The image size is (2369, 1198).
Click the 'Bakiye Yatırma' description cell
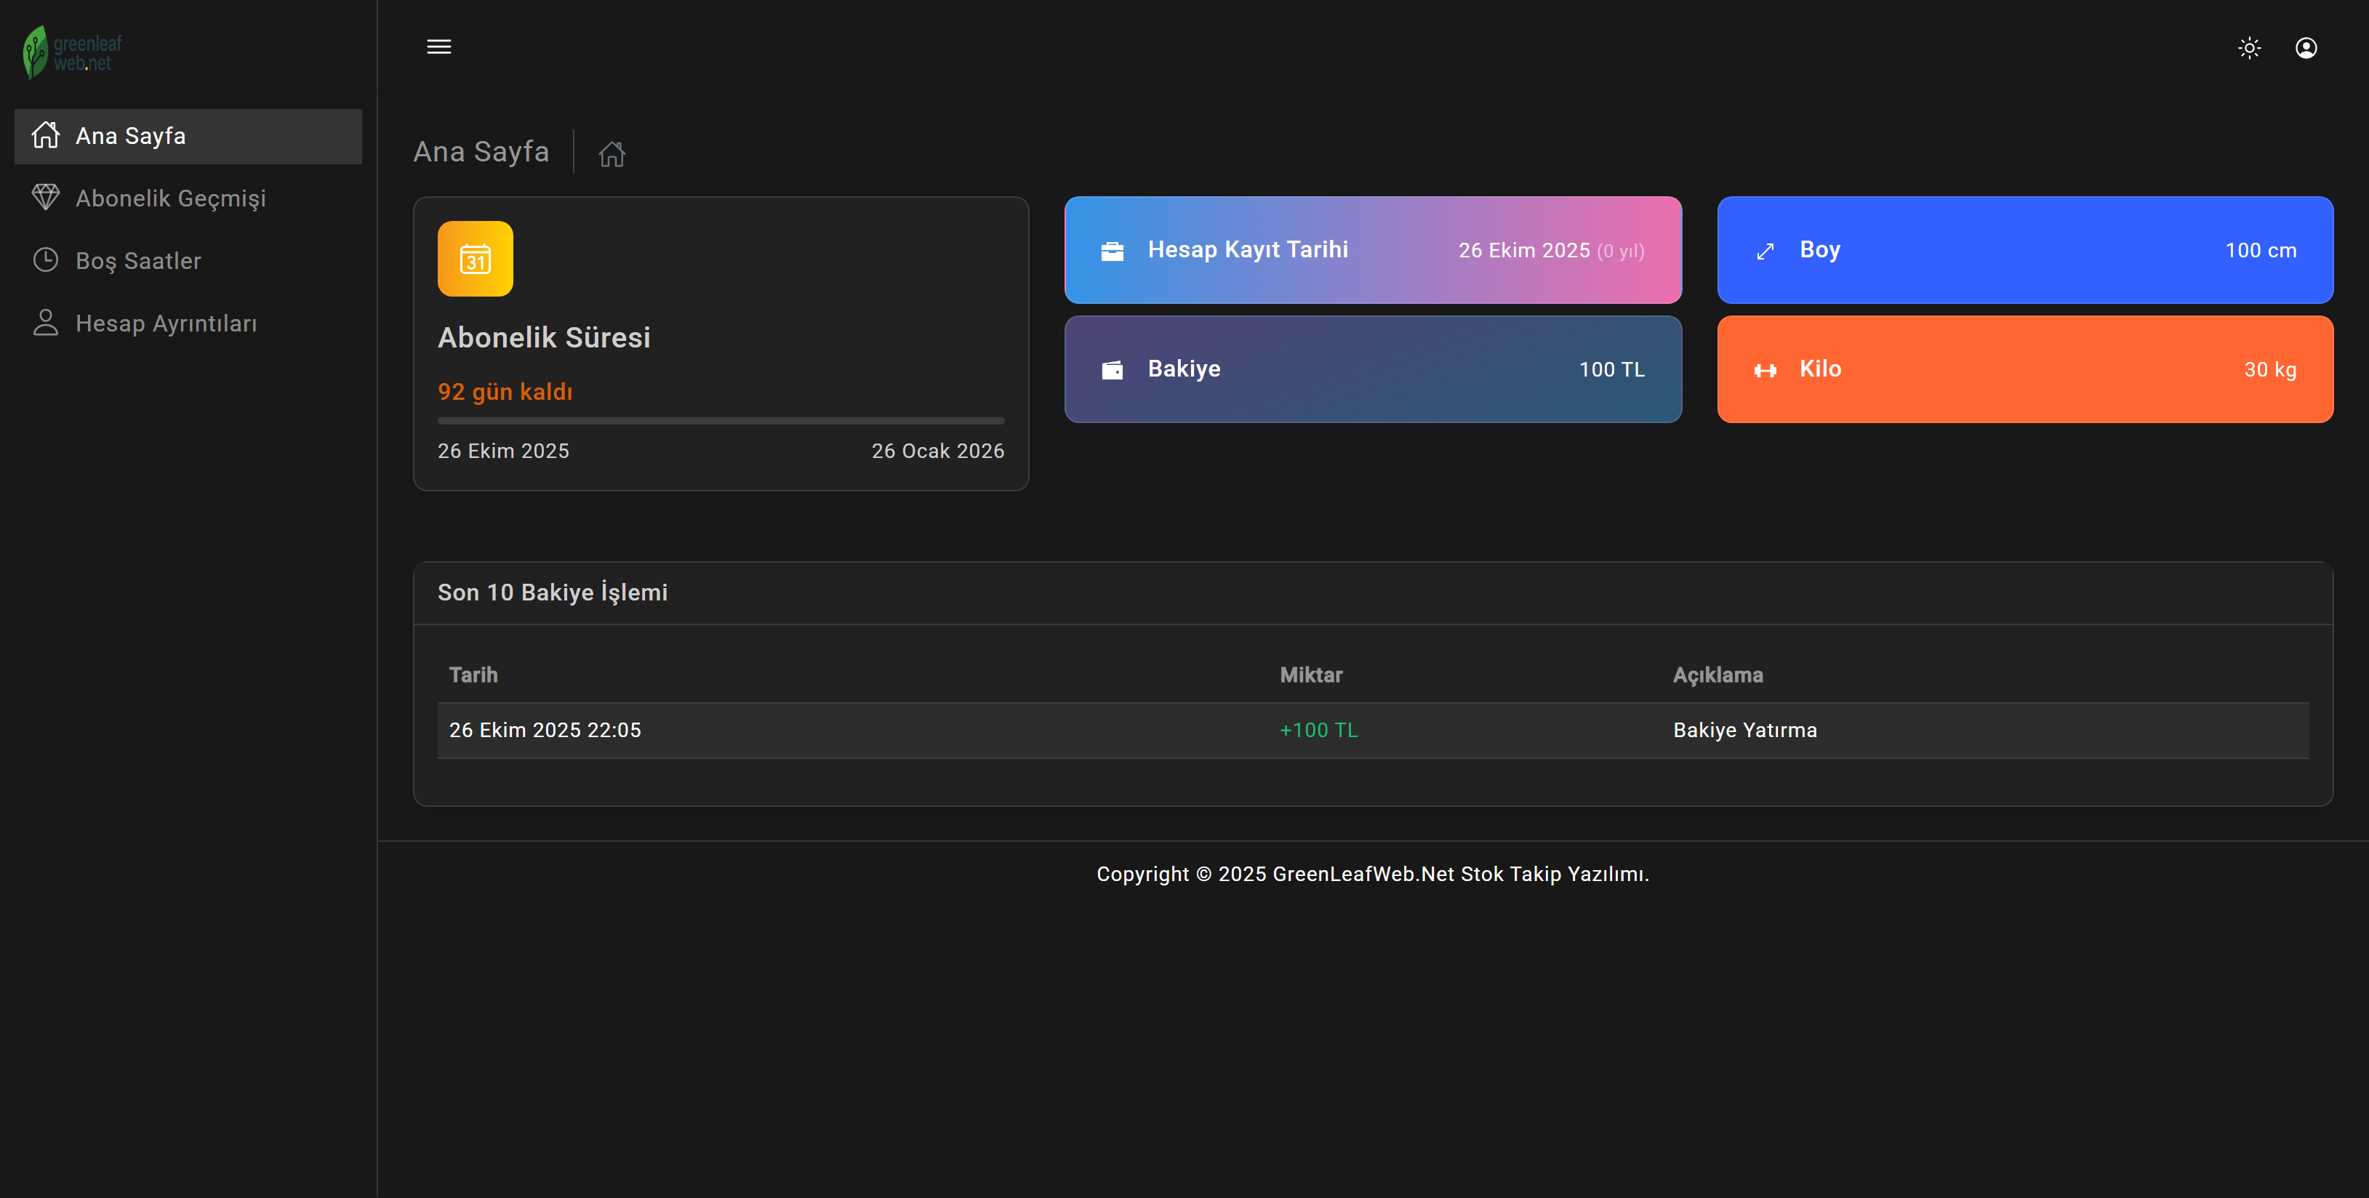(x=1744, y=730)
